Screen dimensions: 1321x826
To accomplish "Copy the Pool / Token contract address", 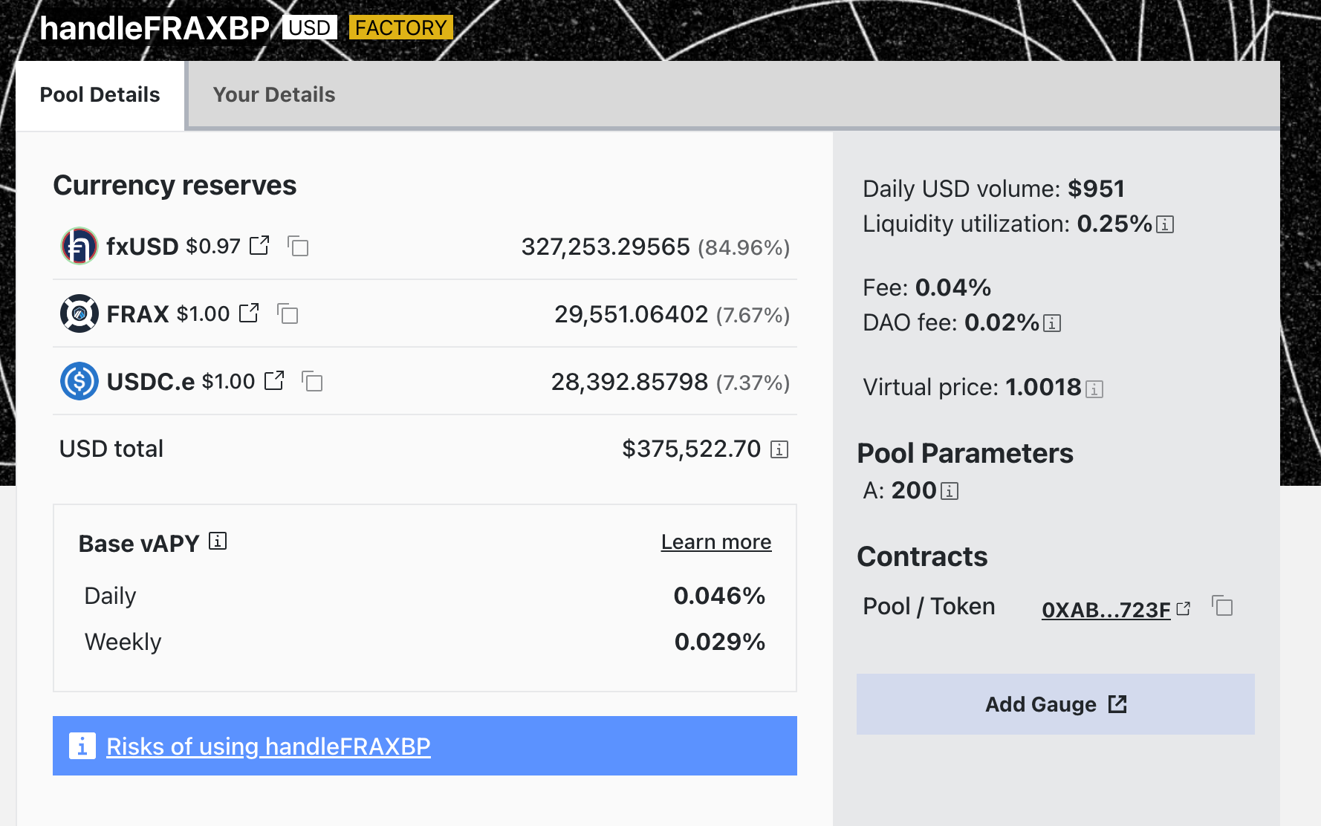I will tap(1222, 606).
